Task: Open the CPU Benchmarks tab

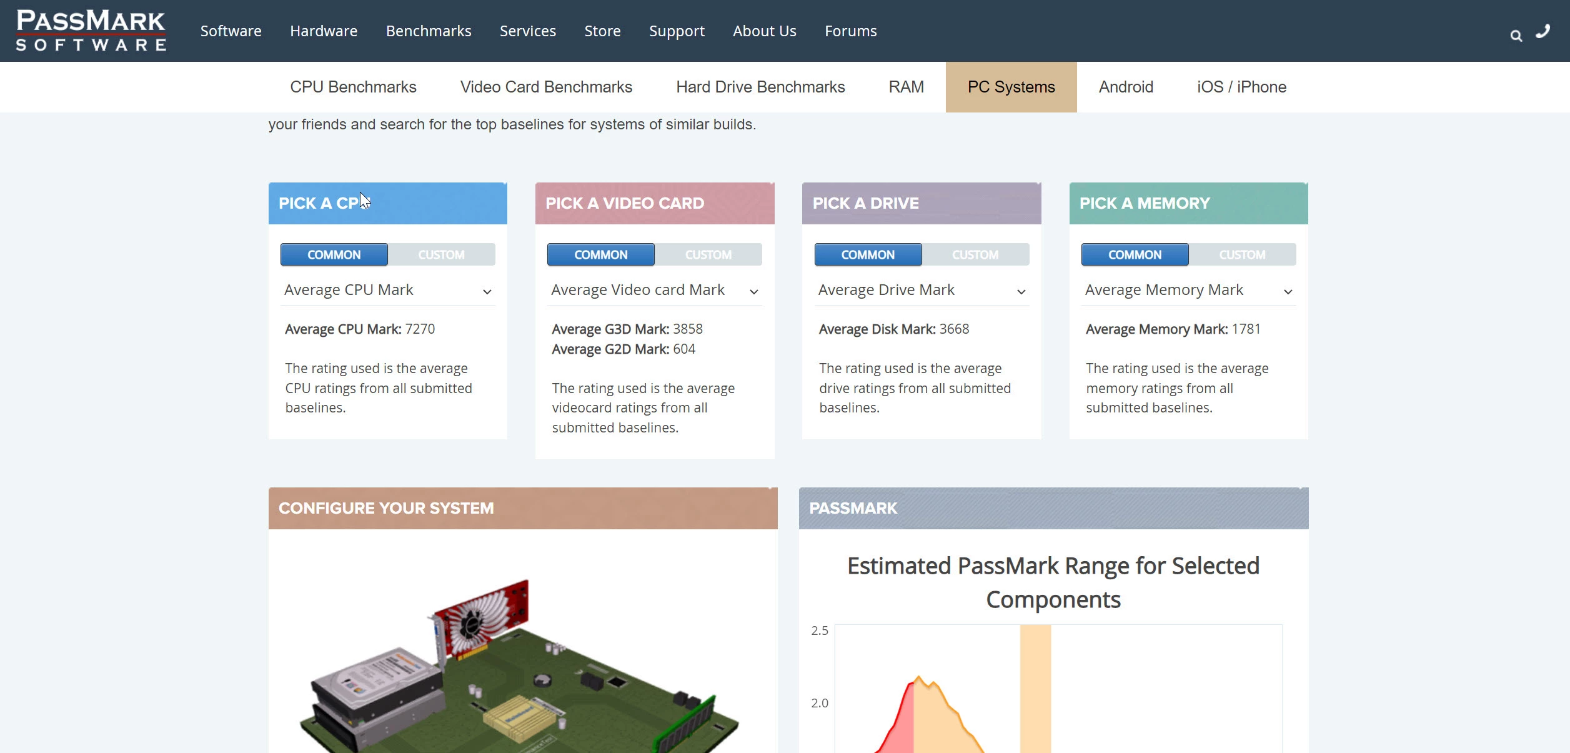Action: (x=353, y=87)
